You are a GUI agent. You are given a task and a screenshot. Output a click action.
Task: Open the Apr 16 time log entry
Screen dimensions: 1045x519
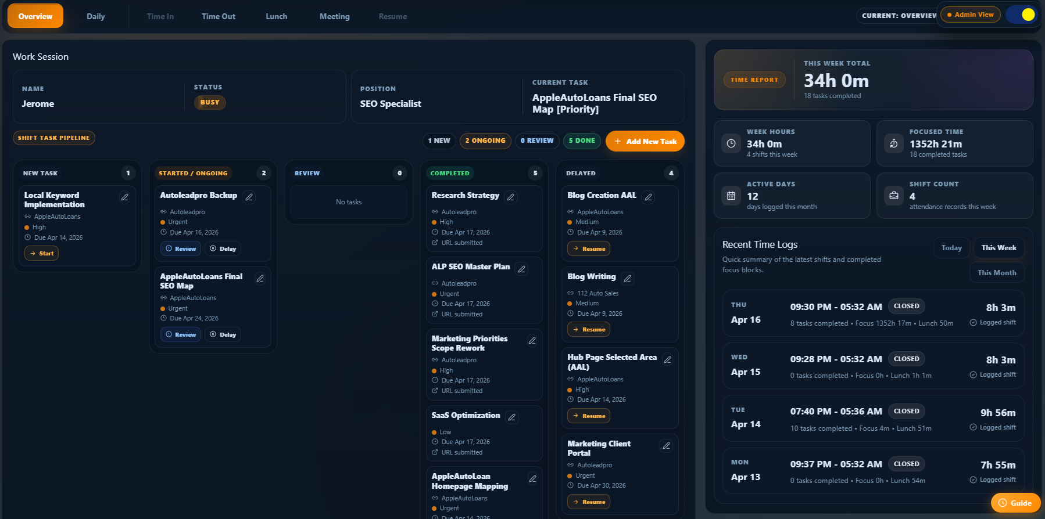click(x=872, y=313)
